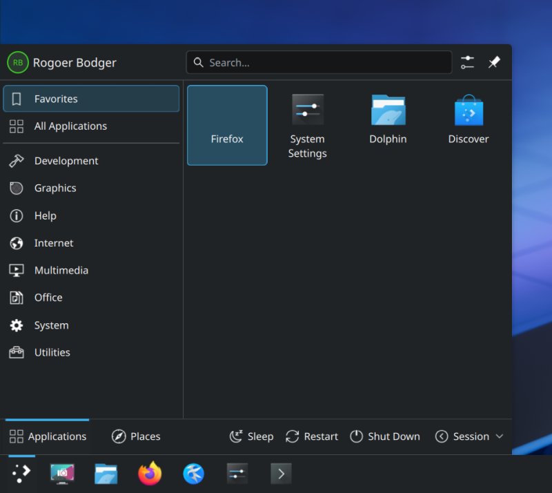Open the Dolphin folder icon in taskbar
The width and height of the screenshot is (552, 493).
(106, 474)
